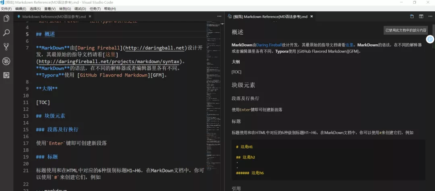
Task: Click the '### 标题' line in source editor
Action: pyautogui.click(x=47, y=157)
